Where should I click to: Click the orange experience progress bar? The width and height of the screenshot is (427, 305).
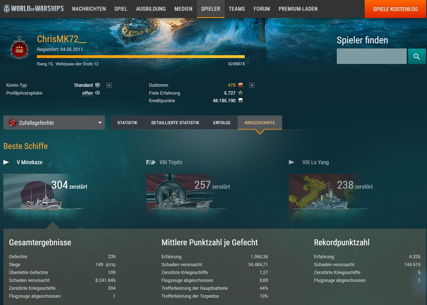tap(141, 57)
